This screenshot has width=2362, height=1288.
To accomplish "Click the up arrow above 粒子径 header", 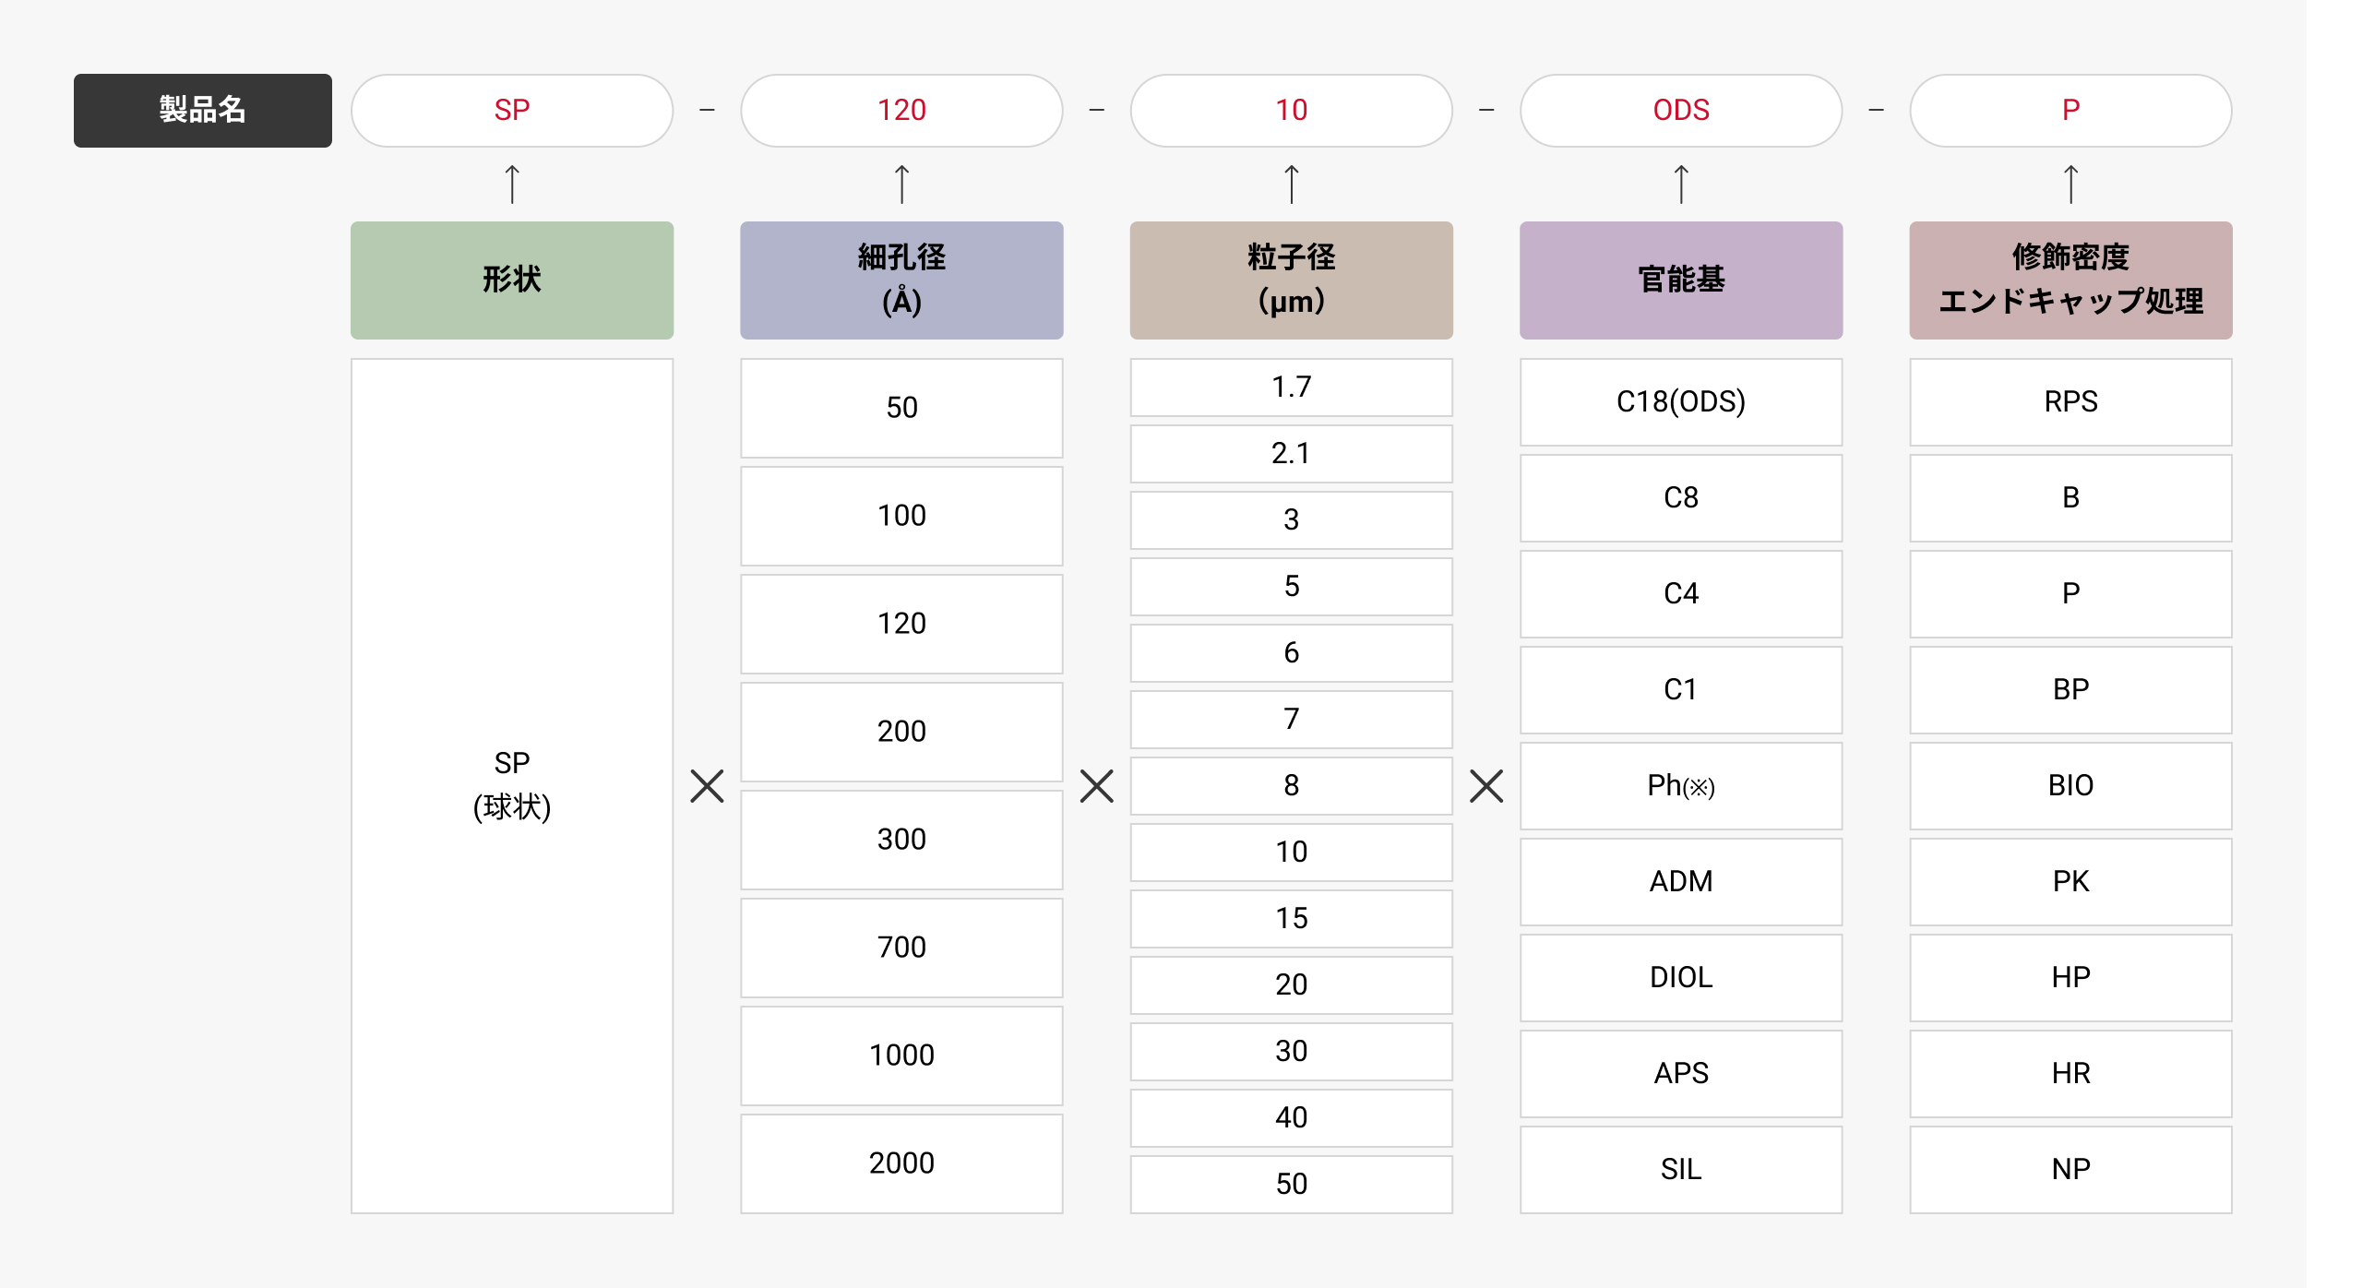I will [x=1292, y=184].
